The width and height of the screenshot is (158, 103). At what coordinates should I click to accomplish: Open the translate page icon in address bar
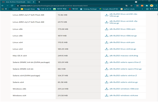click(x=127, y=6)
